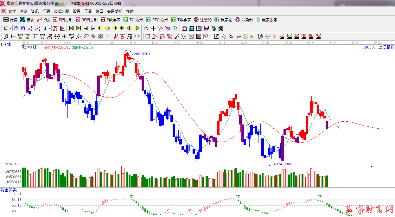The height and width of the screenshot is (217, 395).
Task: Jump to first bar with skip-back icon
Action: coord(71,28)
